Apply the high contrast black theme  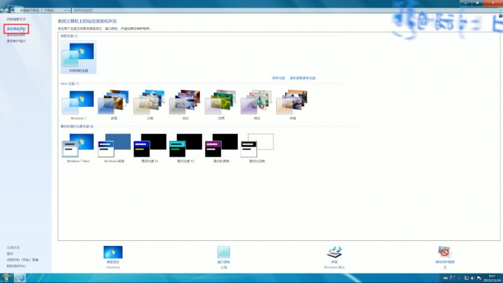221,148
